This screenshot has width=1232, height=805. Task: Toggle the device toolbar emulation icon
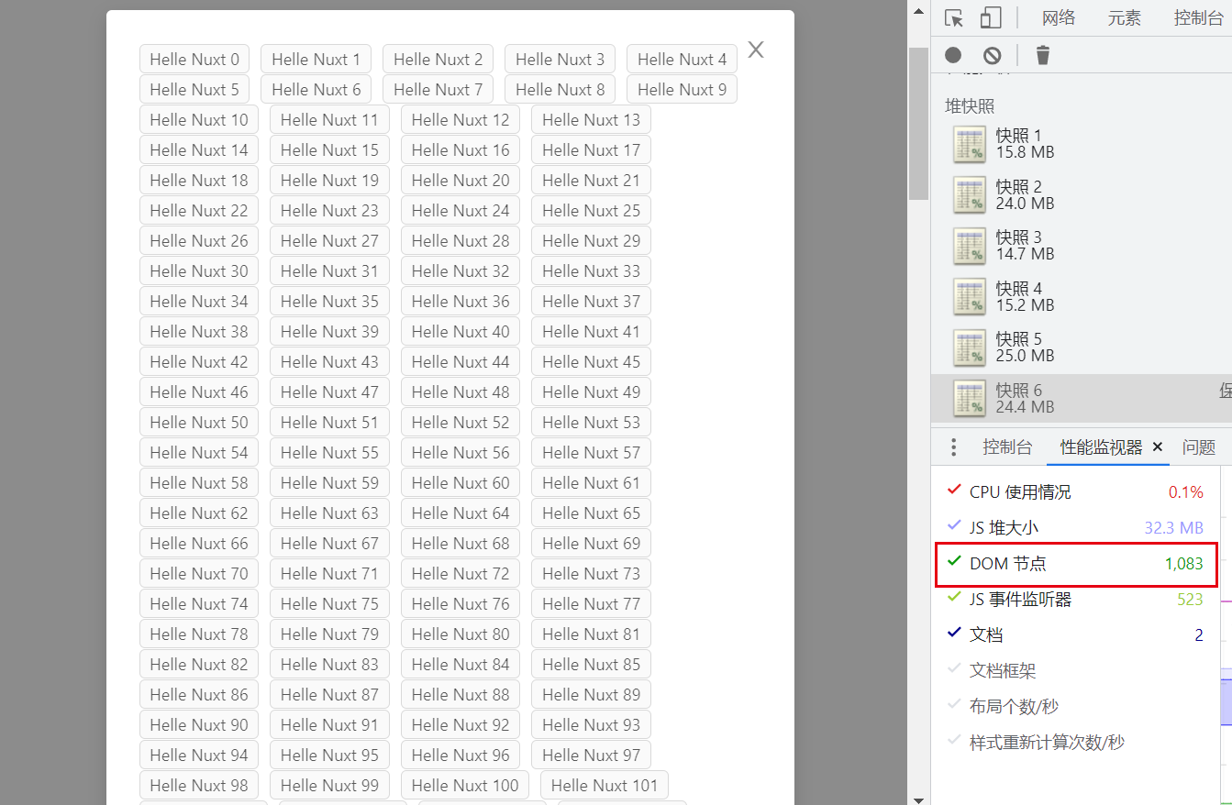pos(992,17)
